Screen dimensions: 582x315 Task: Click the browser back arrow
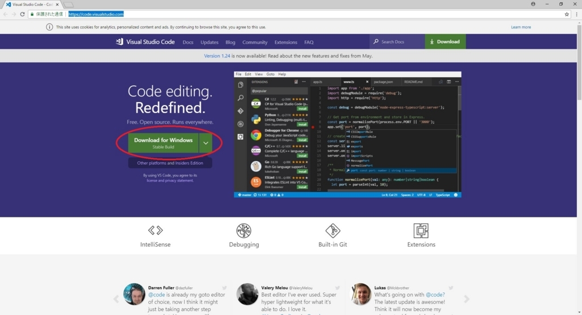point(5,14)
